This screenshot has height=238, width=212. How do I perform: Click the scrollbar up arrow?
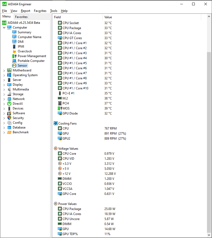[x=209, y=16]
